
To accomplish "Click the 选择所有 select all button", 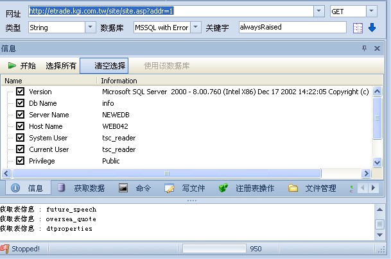I will pos(61,66).
